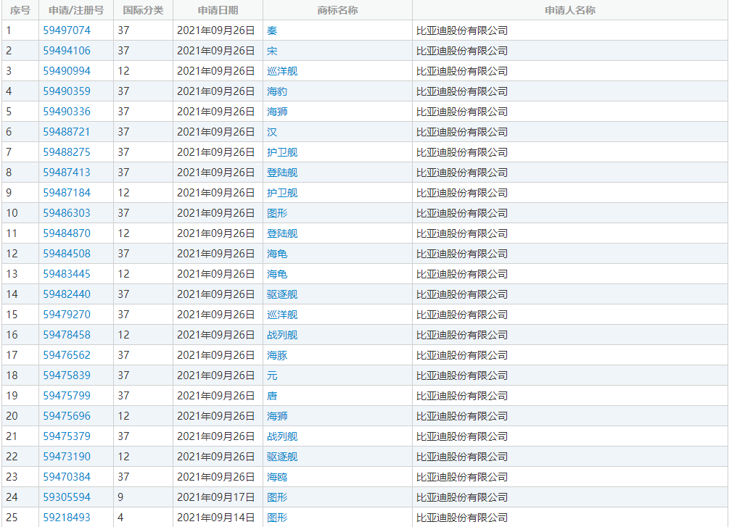
Task: Open registration number 59218493
Action: pos(67,518)
